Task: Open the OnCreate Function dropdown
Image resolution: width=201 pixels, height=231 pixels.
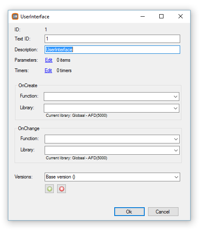Action: click(x=176, y=97)
